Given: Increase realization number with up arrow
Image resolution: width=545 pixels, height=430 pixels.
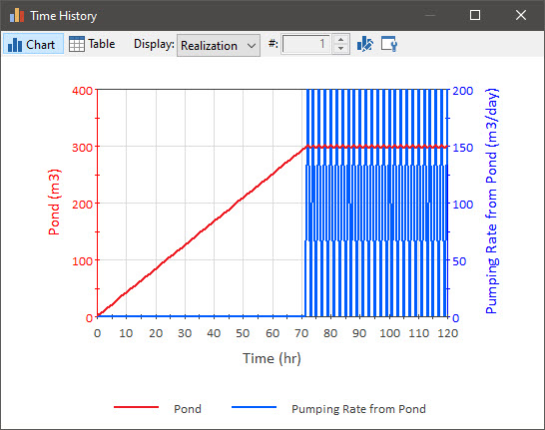Looking at the screenshot, I should tap(341, 40).
